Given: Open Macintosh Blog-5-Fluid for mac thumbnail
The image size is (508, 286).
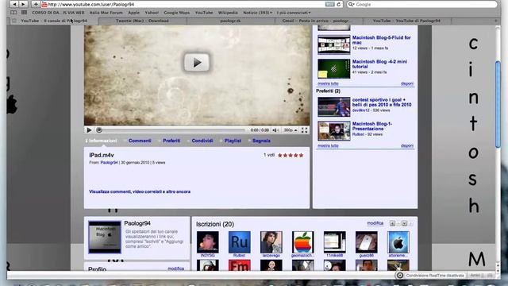Looking at the screenshot, I should click(x=333, y=44).
